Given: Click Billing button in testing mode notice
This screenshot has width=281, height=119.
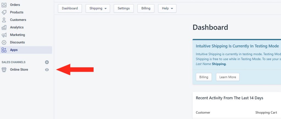Looking at the screenshot, I should point(204,77).
